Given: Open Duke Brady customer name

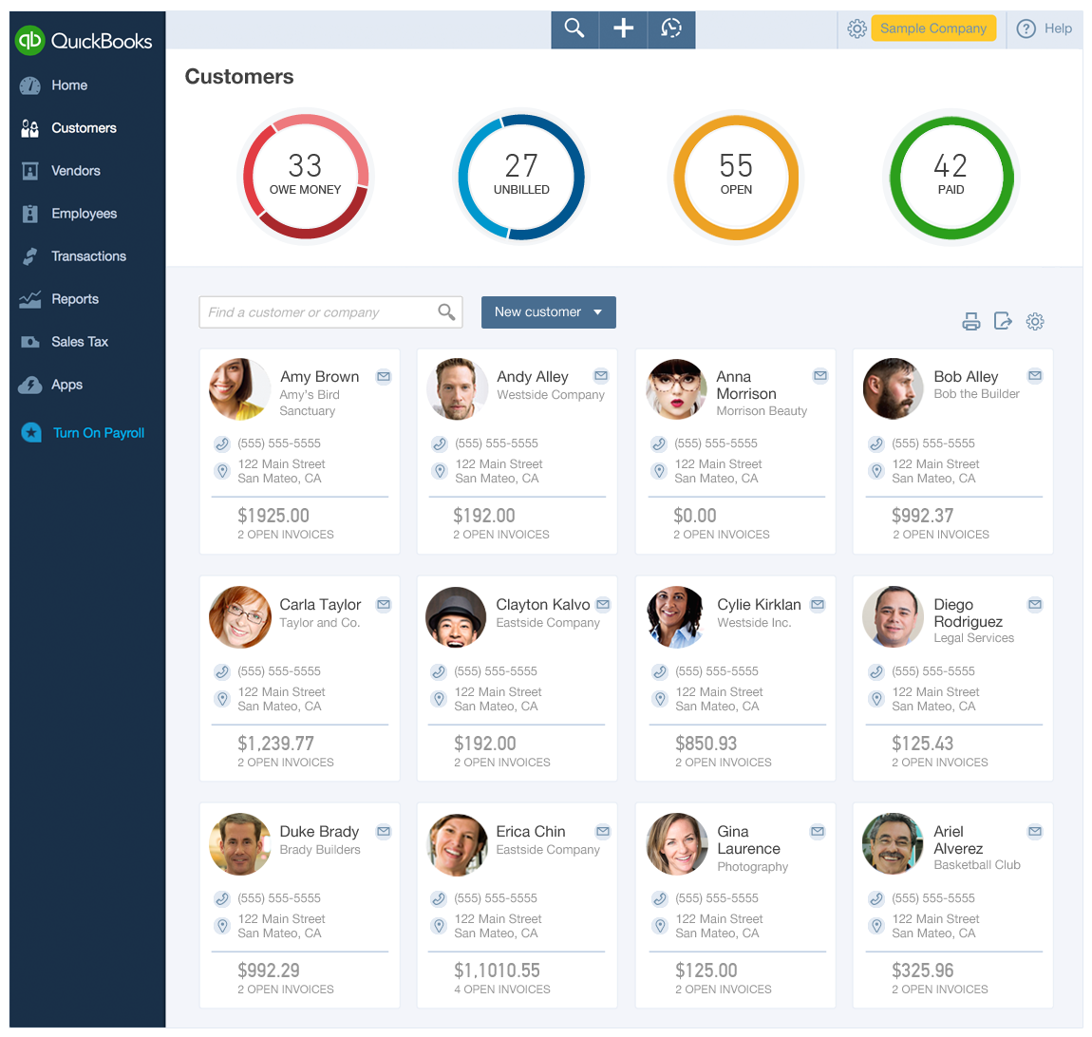Looking at the screenshot, I should click(319, 832).
